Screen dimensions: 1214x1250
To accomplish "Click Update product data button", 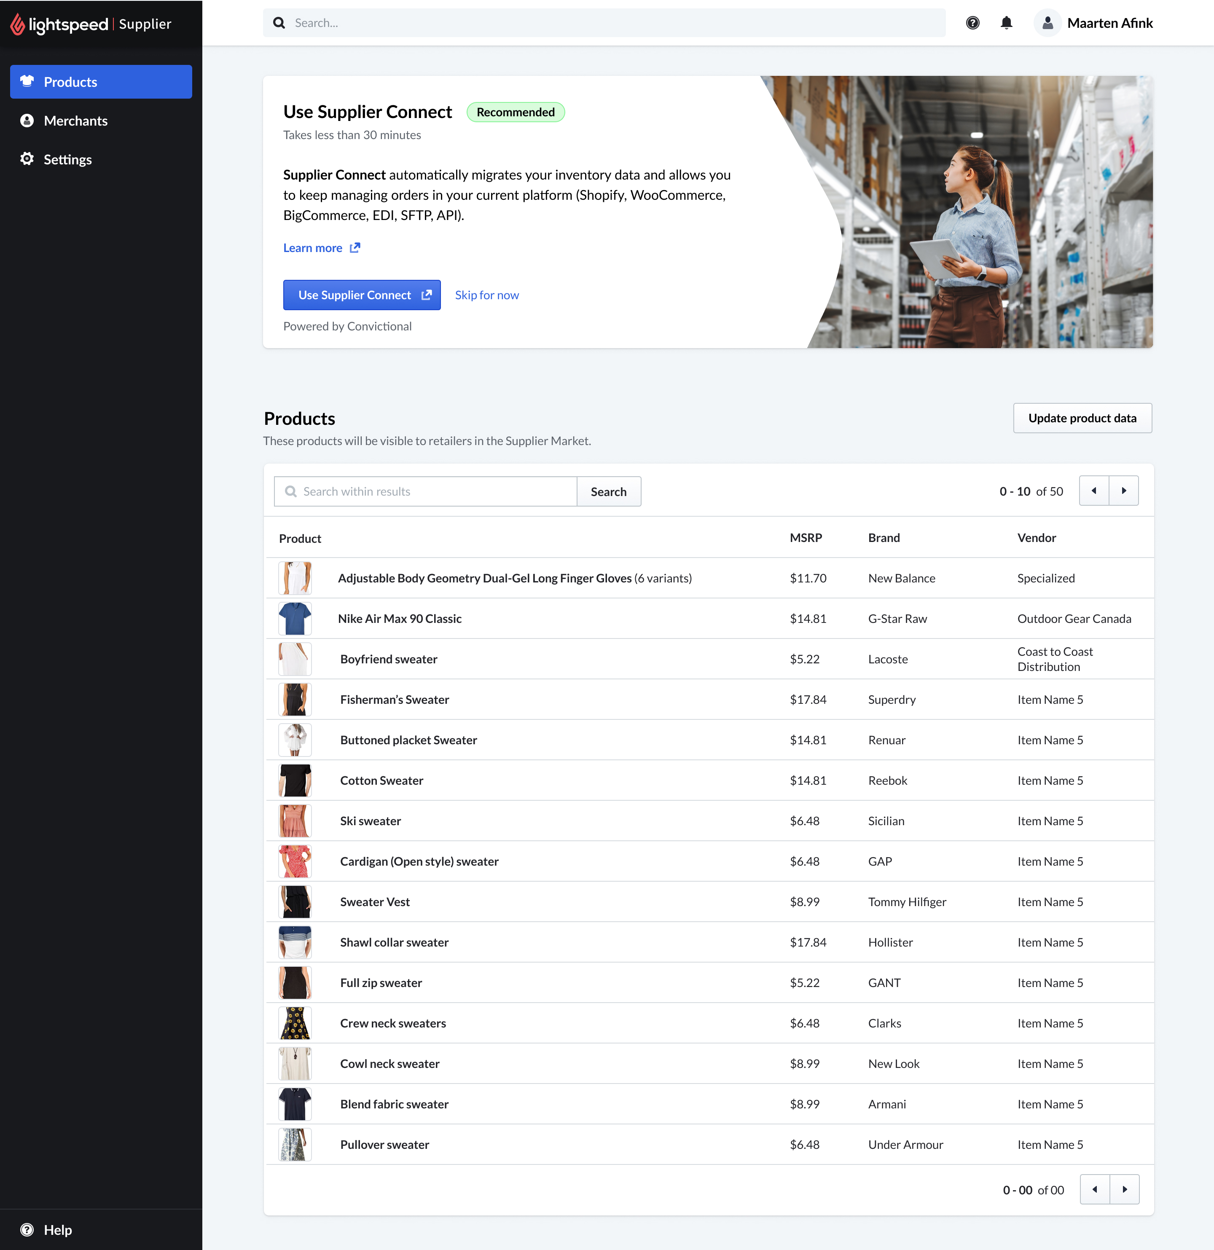I will click(1082, 418).
